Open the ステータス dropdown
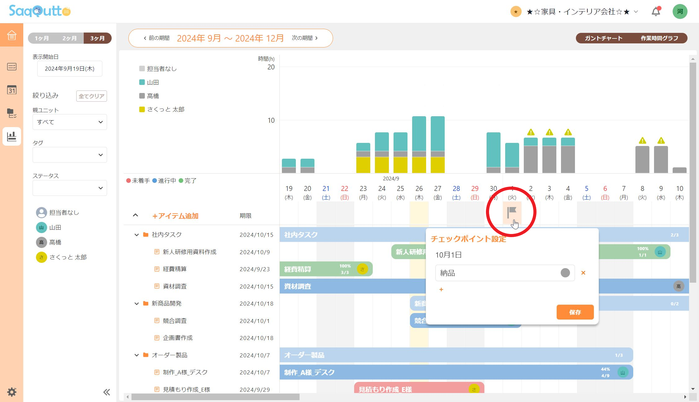The height and width of the screenshot is (402, 699). coord(69,188)
